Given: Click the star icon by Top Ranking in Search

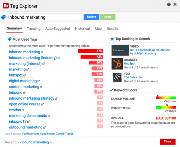Looking at the screenshot, I should coord(112,39).
